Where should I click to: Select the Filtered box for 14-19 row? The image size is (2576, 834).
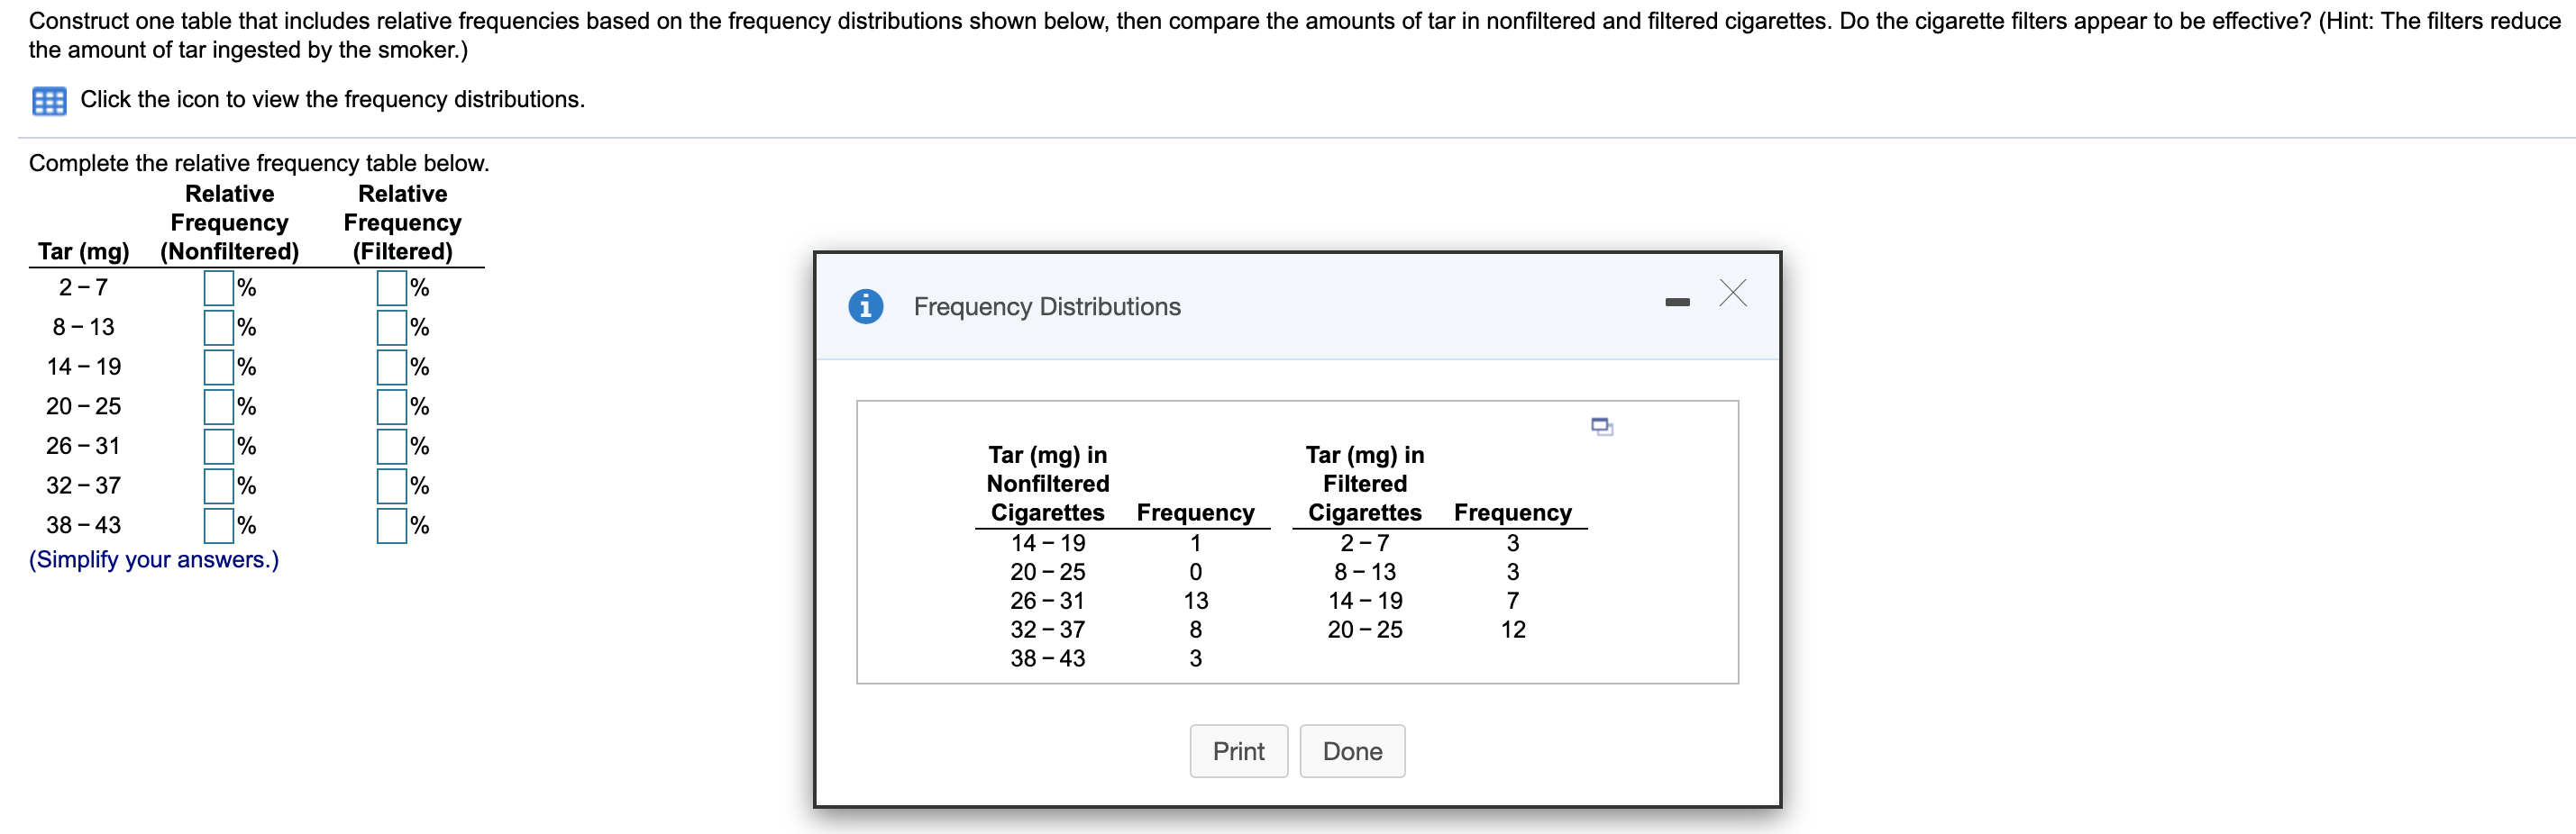[390, 367]
